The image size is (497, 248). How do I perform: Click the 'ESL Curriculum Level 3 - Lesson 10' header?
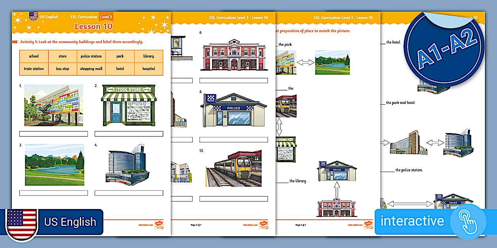tap(238, 17)
